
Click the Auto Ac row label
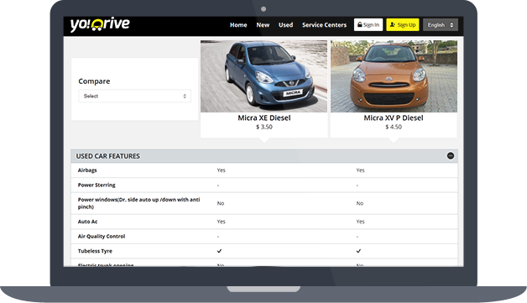88,222
